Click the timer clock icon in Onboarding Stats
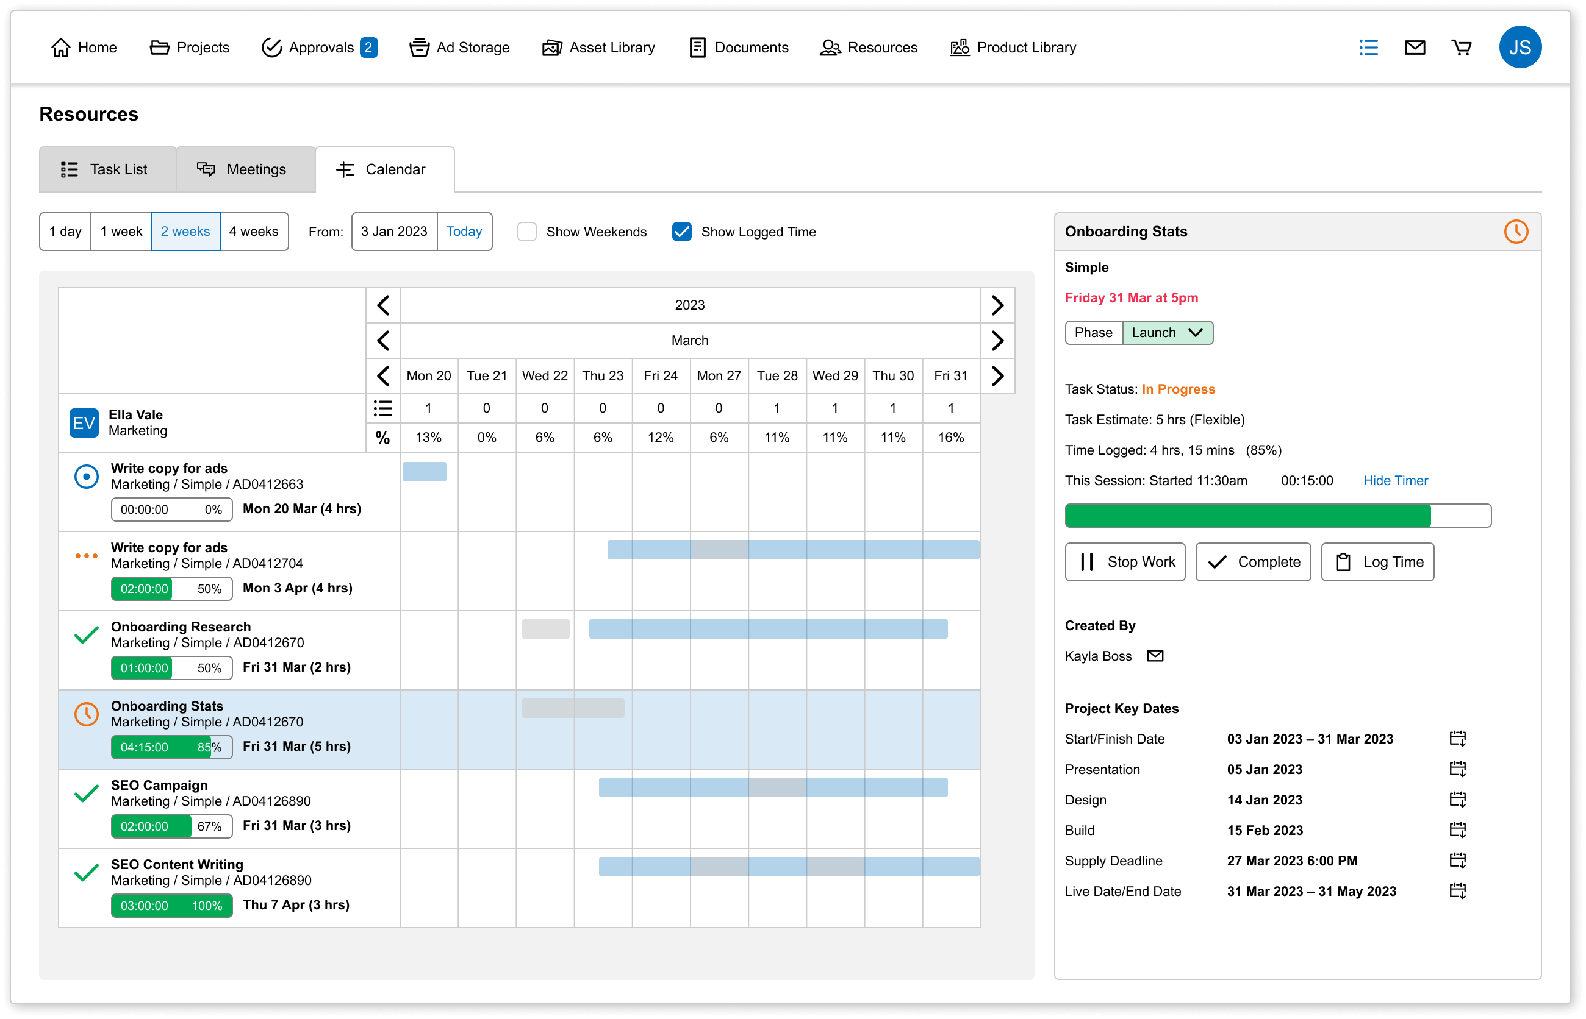 point(1515,230)
